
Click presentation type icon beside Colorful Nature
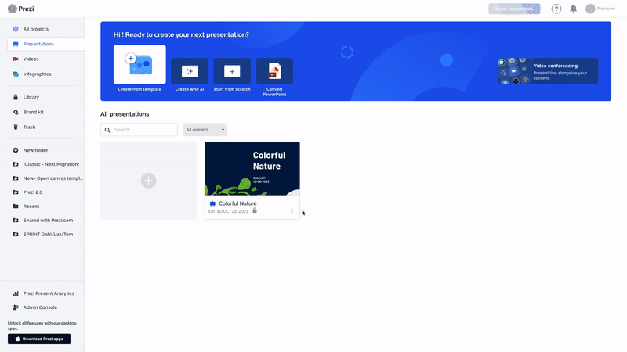point(212,203)
